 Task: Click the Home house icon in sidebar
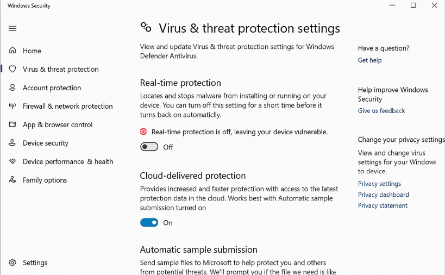coord(12,51)
